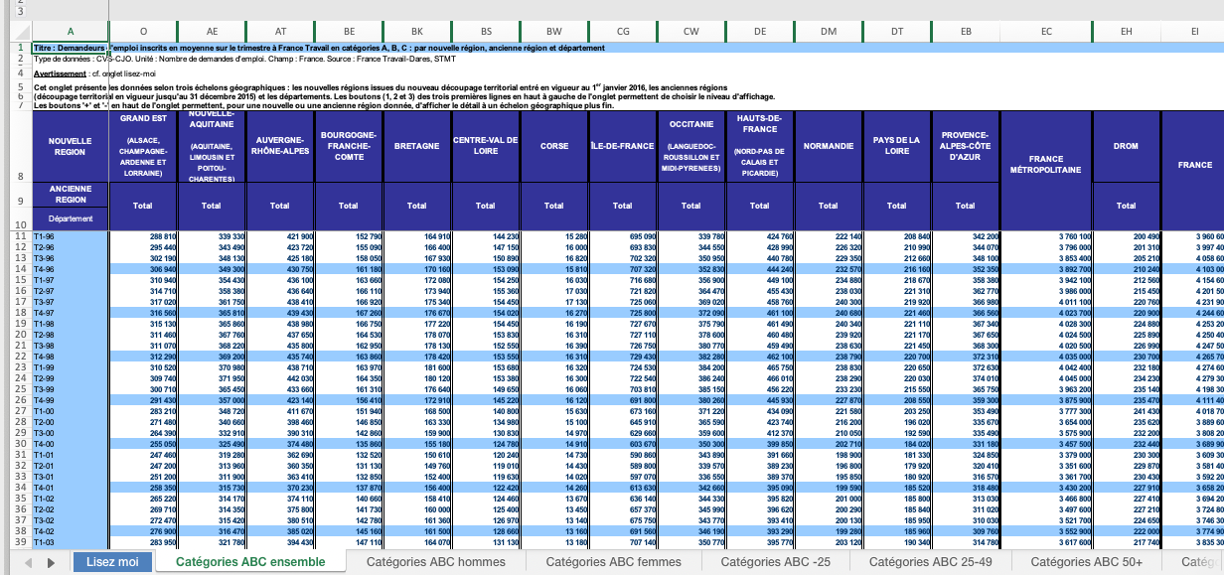Click column EC header

pos(1046,32)
